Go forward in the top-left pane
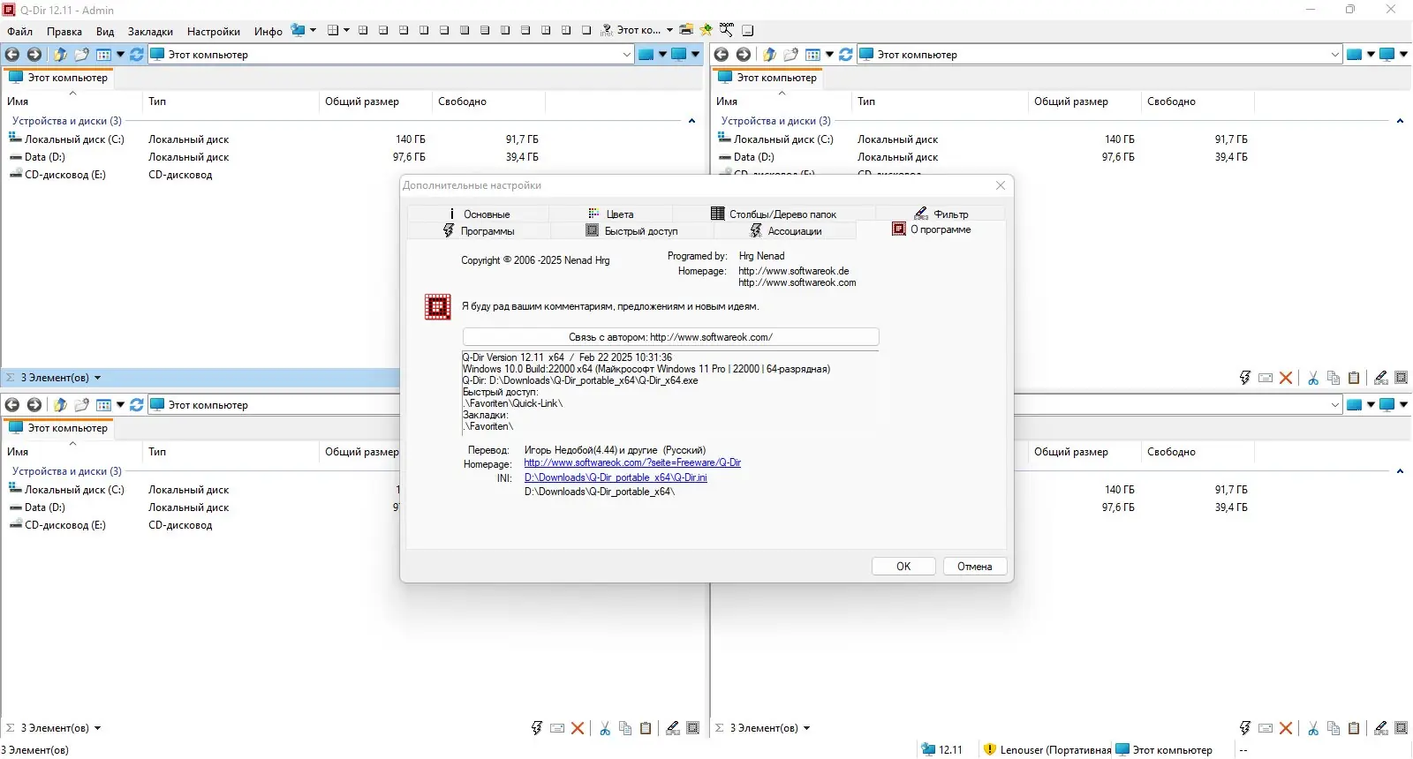The width and height of the screenshot is (1413, 759). click(x=34, y=55)
